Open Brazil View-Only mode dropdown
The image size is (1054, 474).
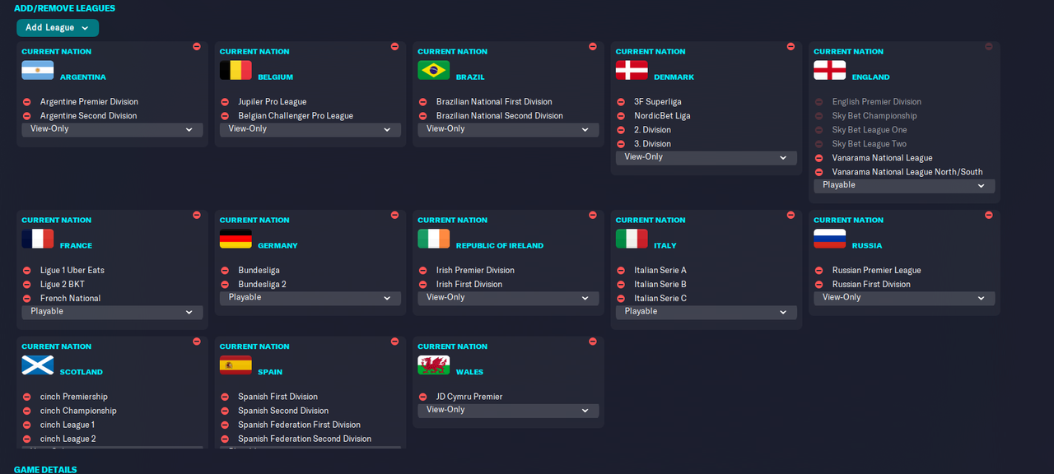coord(508,129)
